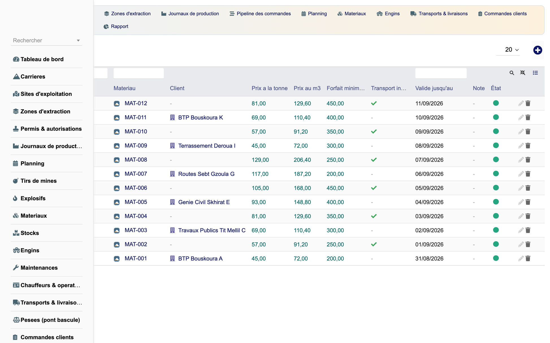
Task: Open the Rechercher dropdown in sidebar
Action: (x=47, y=41)
